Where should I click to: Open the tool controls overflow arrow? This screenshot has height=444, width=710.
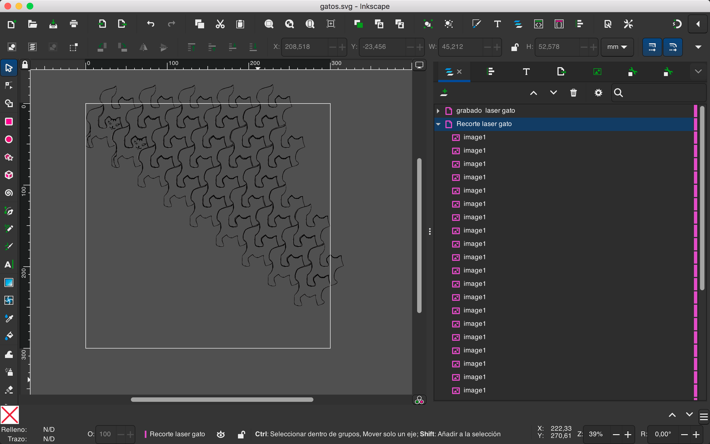698,47
